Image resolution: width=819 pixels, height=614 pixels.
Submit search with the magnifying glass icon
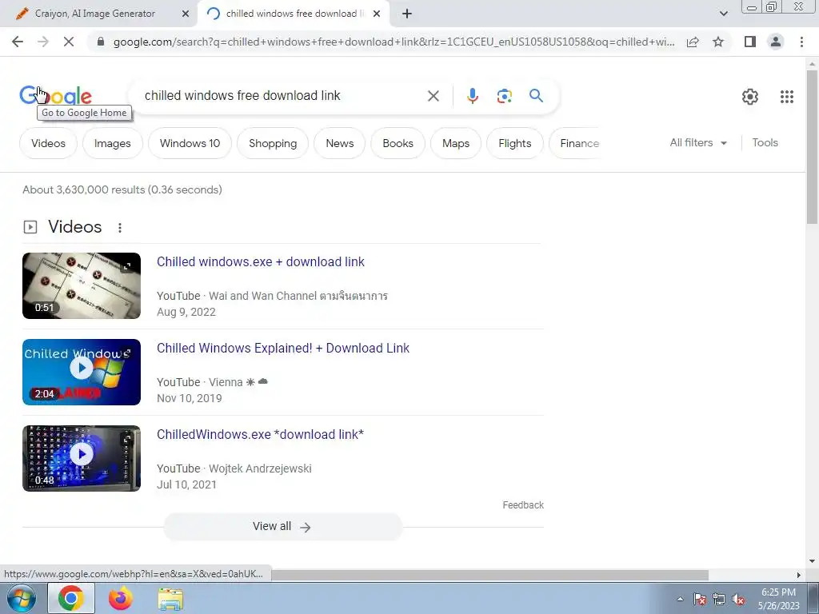536,96
